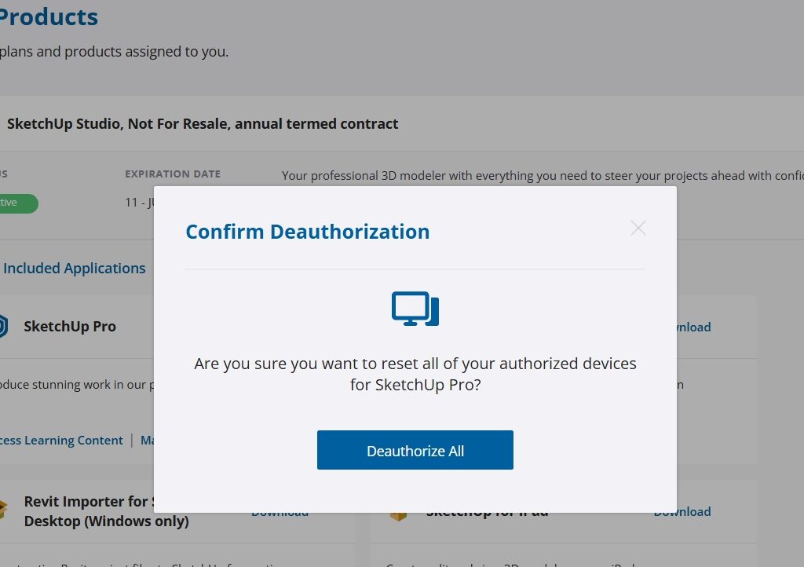Close the Confirm Deauthorization dialog
The height and width of the screenshot is (567, 804).
[x=638, y=229]
